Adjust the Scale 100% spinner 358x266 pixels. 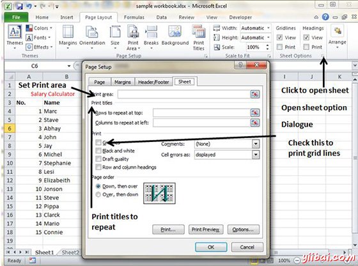[267, 47]
